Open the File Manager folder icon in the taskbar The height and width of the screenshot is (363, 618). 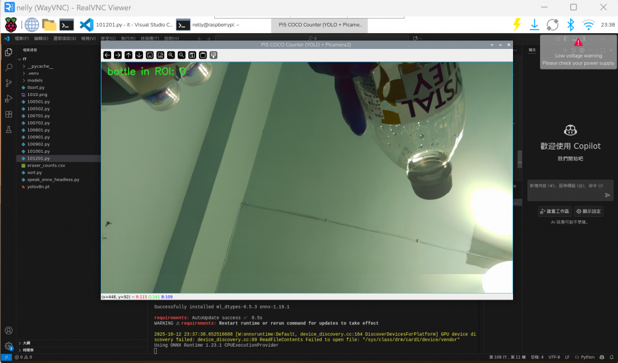(49, 25)
